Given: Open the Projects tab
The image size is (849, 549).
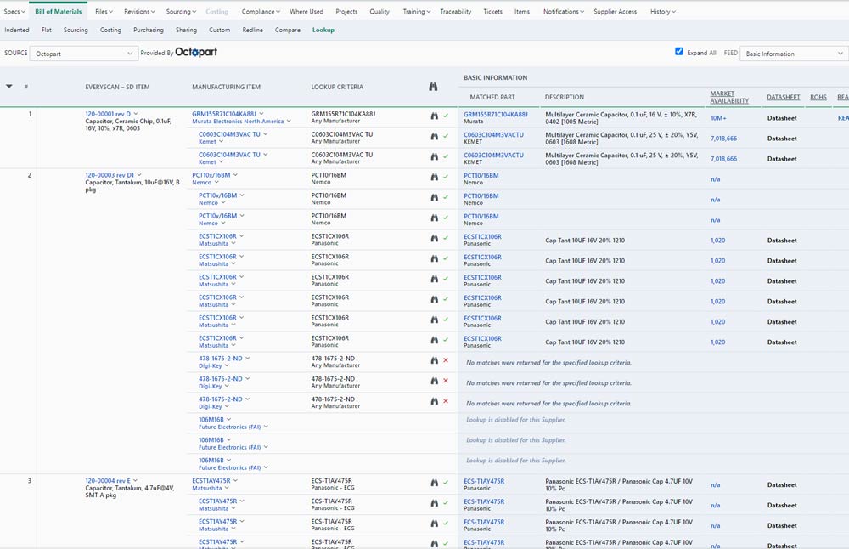Looking at the screenshot, I should (346, 11).
